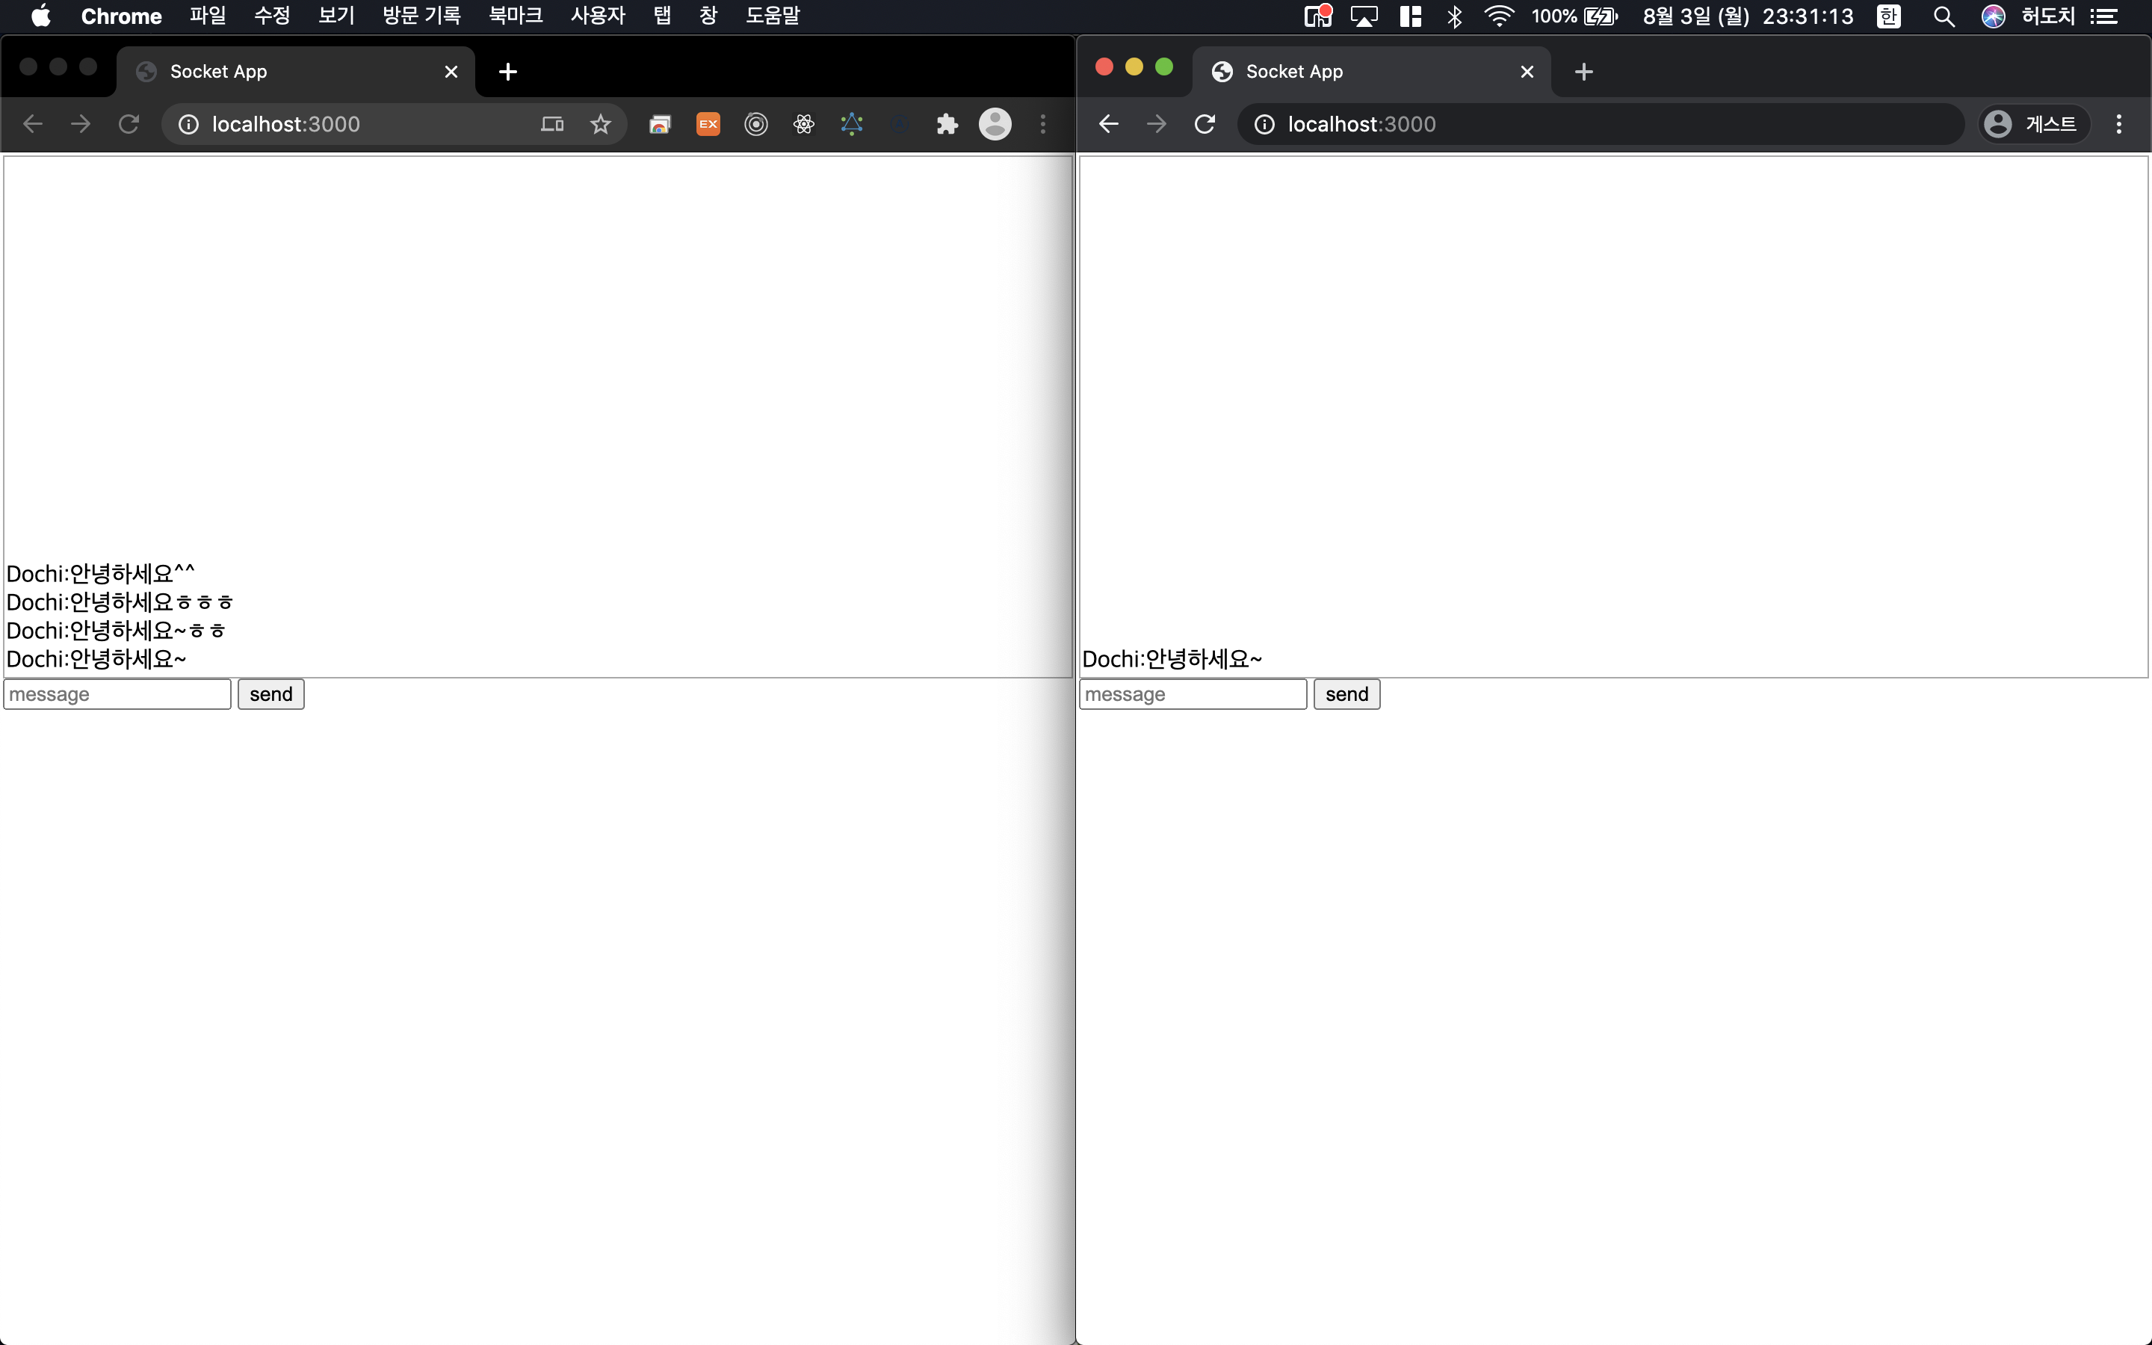Open the 북마크 menu in menu bar
The width and height of the screenshot is (2152, 1345).
pos(516,16)
